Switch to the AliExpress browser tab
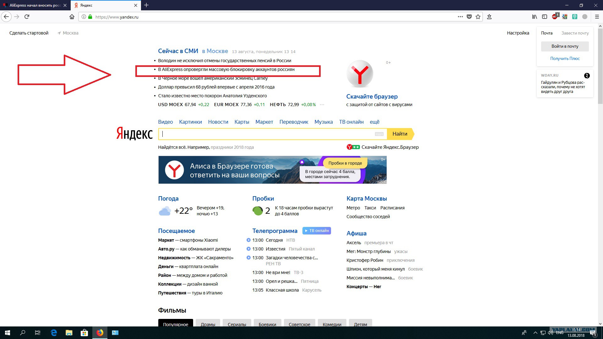 (x=35, y=5)
